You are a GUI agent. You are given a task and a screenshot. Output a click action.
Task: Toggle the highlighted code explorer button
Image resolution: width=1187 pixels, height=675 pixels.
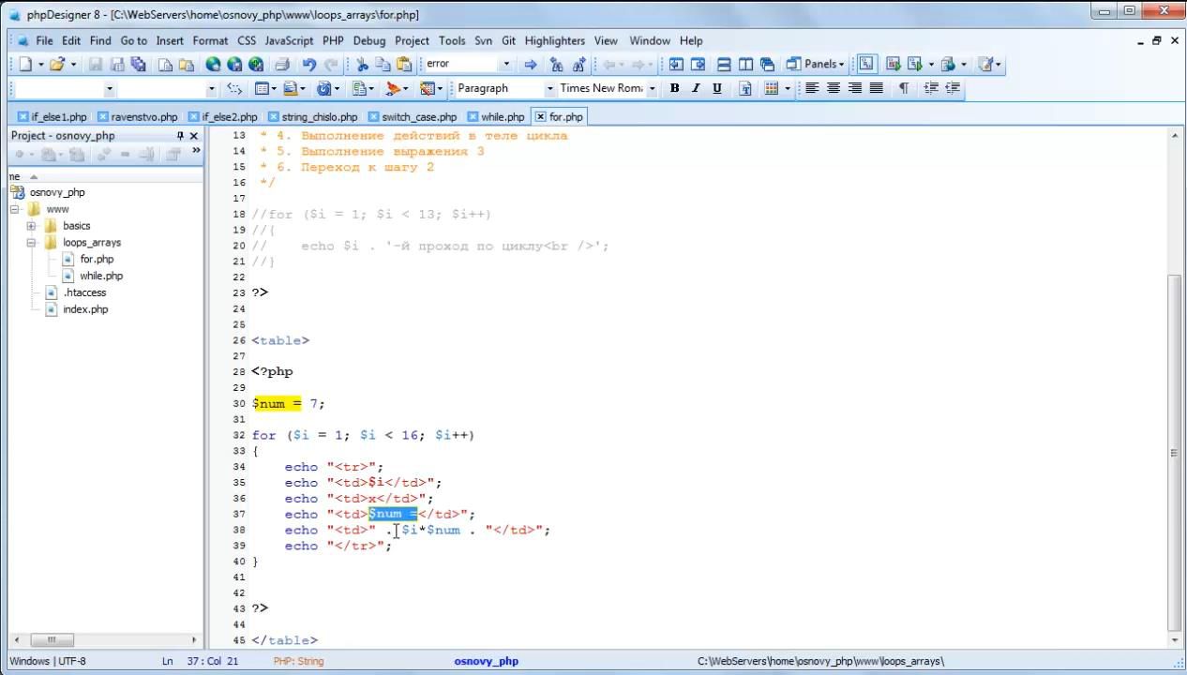866,65
